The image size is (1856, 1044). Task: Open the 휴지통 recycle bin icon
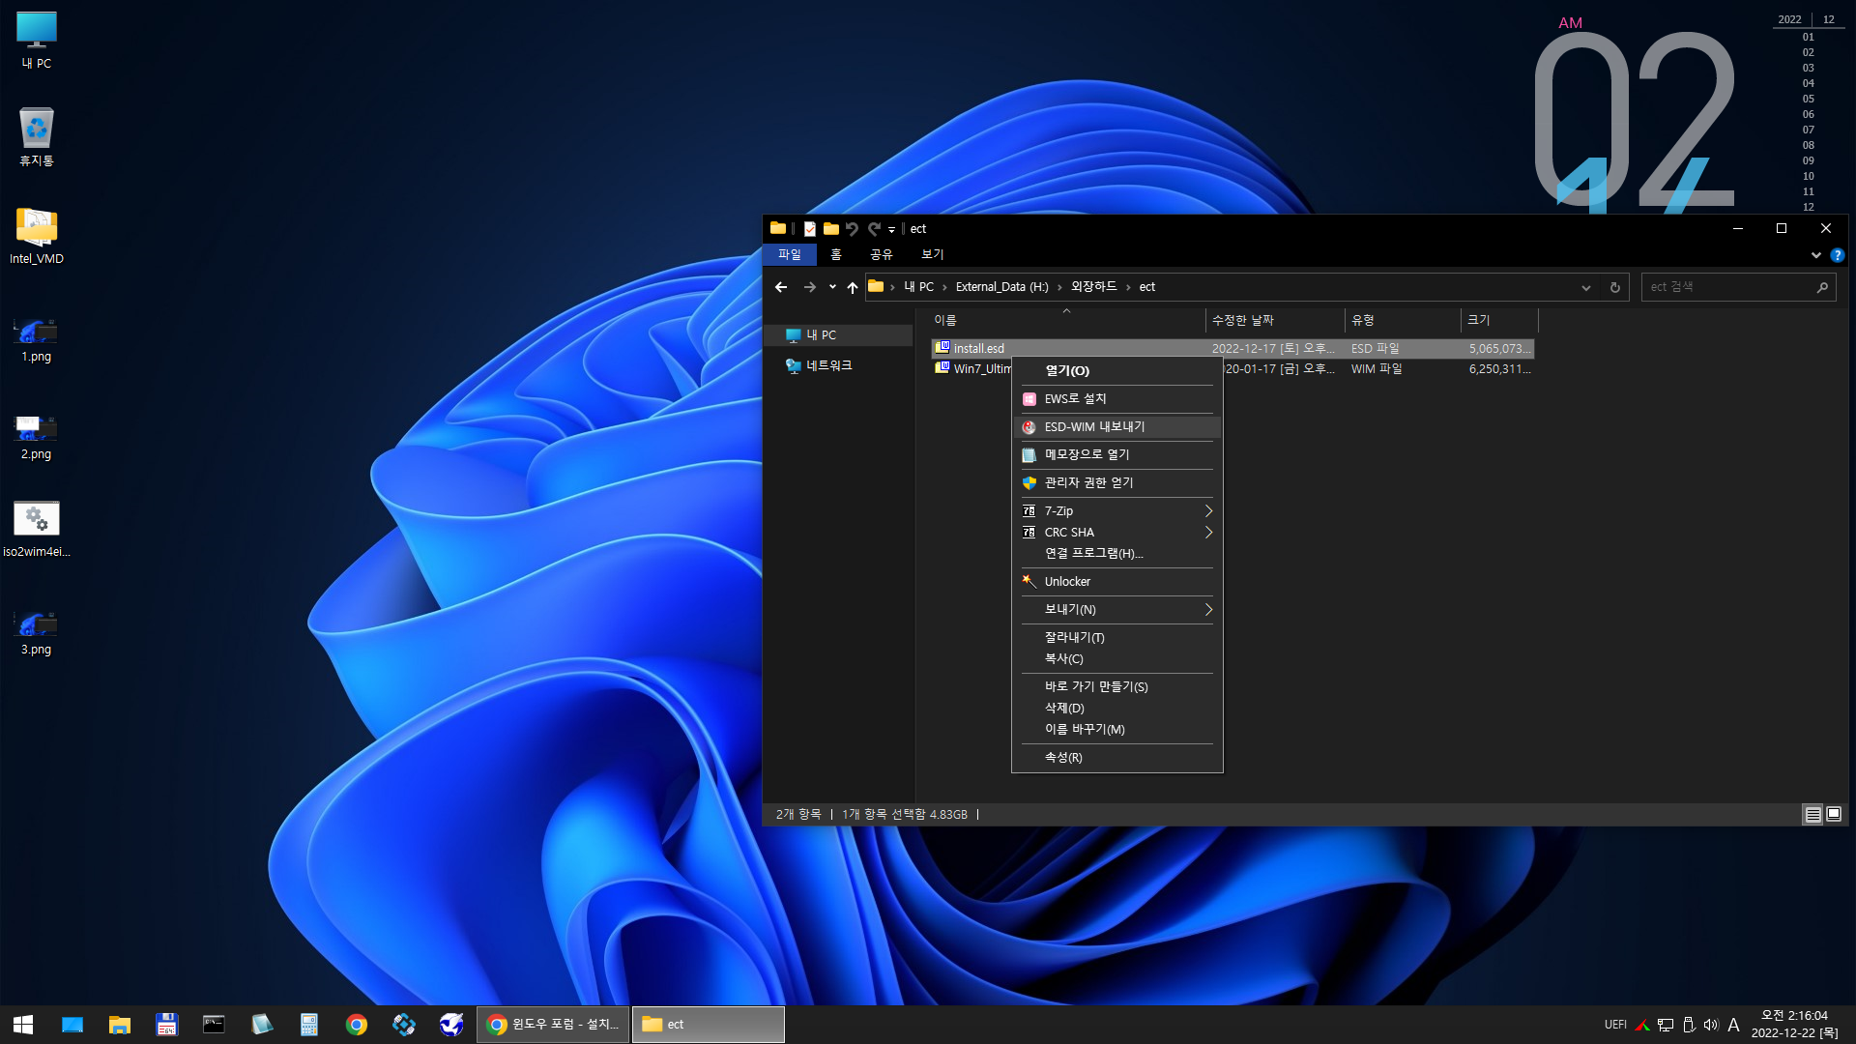coord(37,137)
